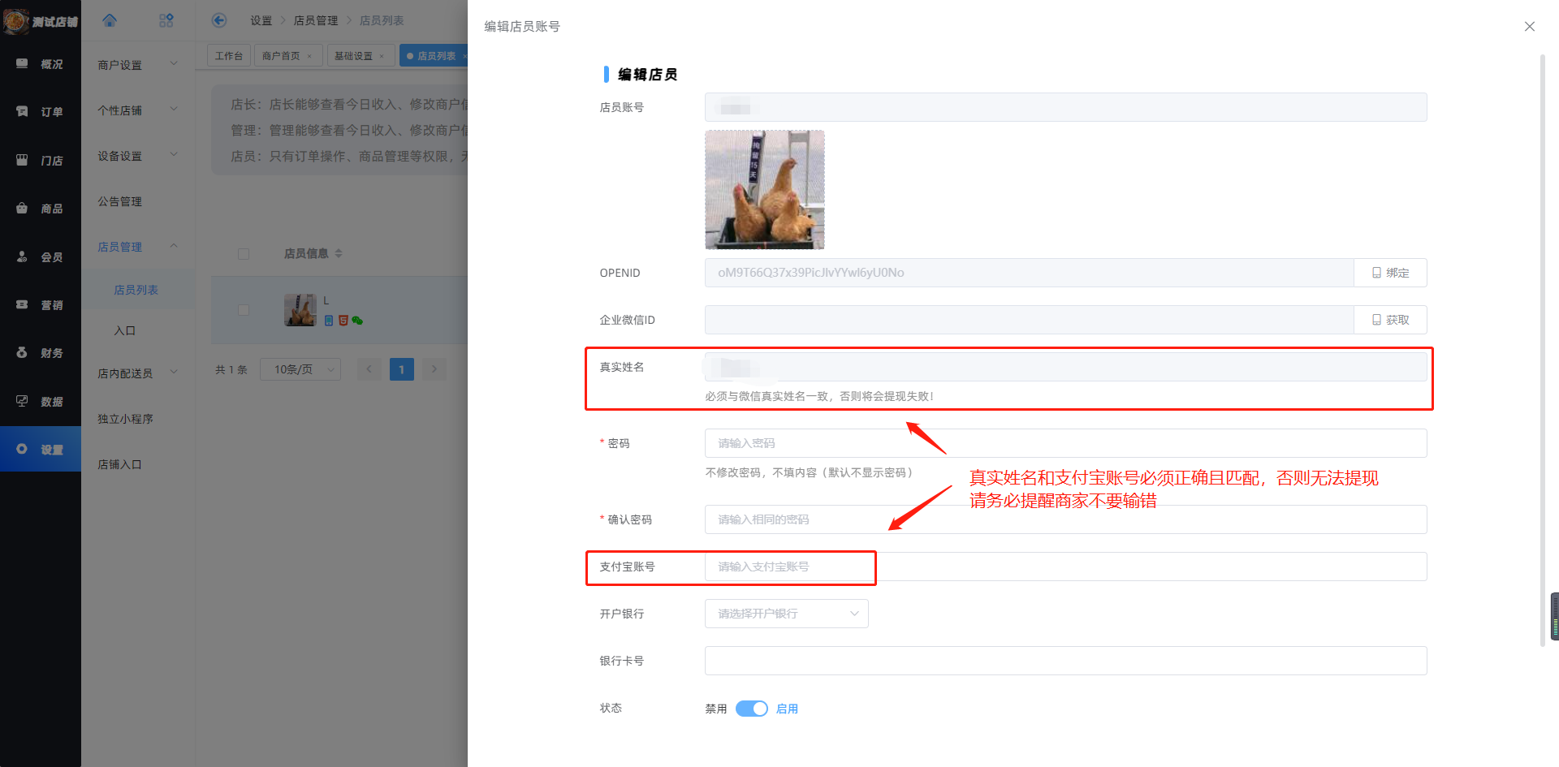Go to 财务 finance section
The width and height of the screenshot is (1559, 767).
(x=41, y=353)
